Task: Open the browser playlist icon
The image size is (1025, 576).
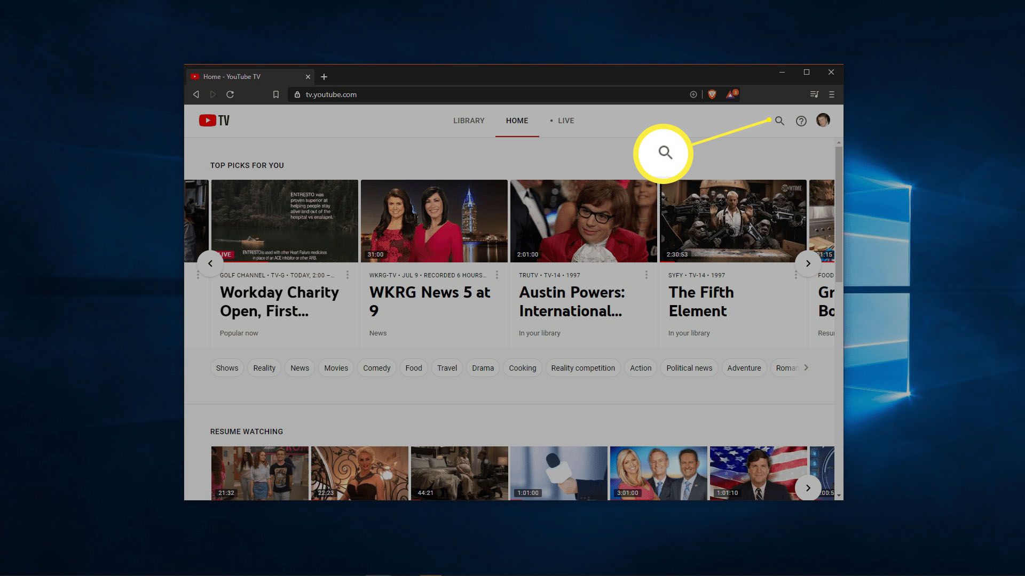Action: [814, 94]
